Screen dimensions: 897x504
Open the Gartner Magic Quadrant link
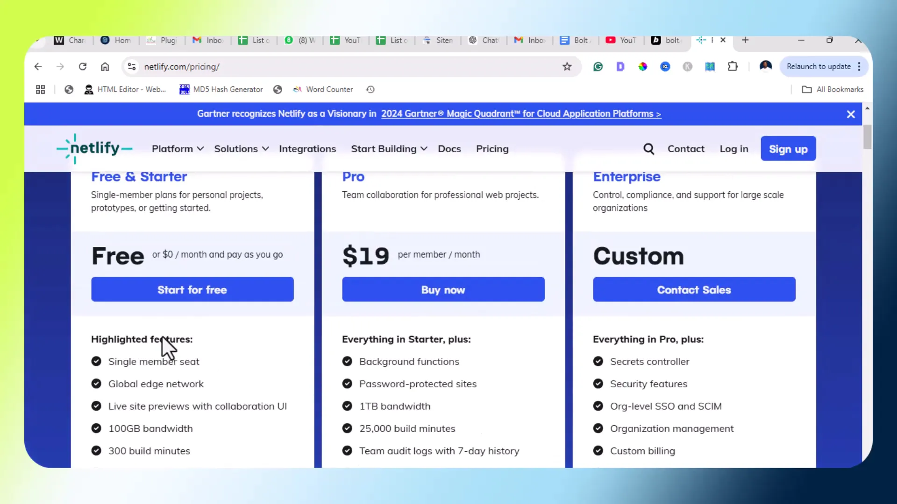coord(521,114)
